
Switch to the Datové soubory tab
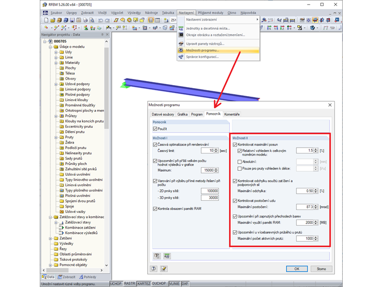pyautogui.click(x=163, y=114)
